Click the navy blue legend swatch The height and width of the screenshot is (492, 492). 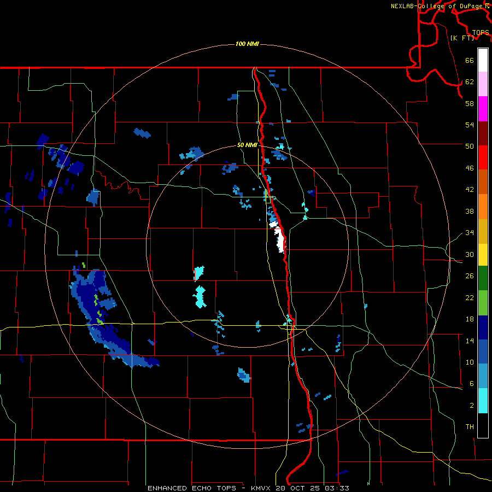pyautogui.click(x=483, y=327)
